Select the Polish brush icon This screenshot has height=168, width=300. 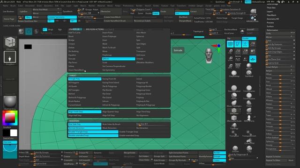[249, 104]
